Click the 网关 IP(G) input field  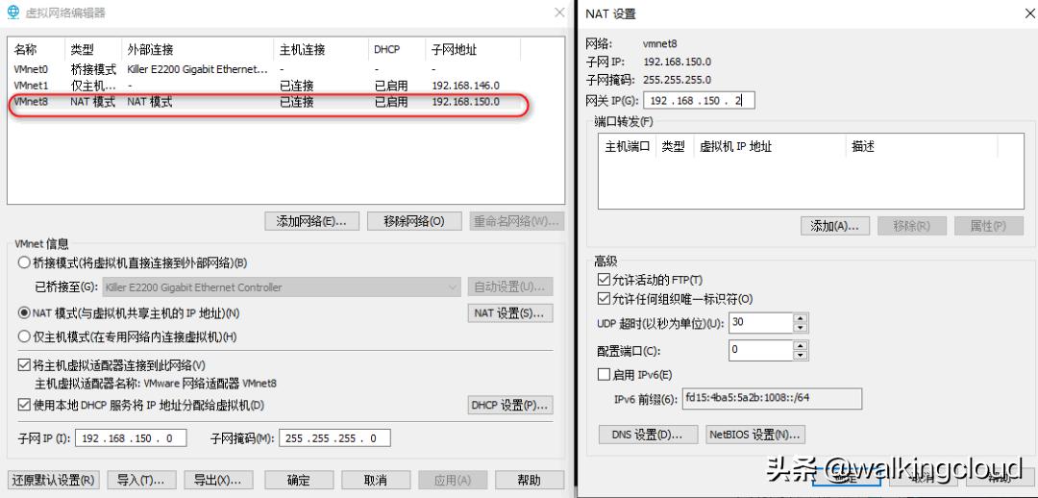[x=699, y=101]
